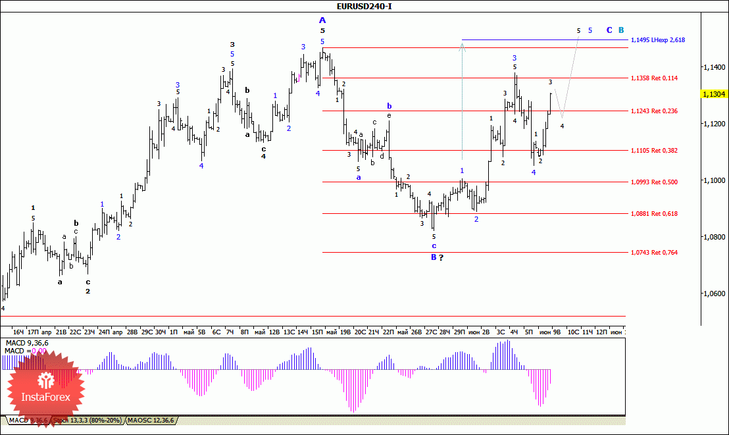This screenshot has width=729, height=435.
Task: Click the MACD 9,36,6 indicator panel label
Action: [26, 344]
